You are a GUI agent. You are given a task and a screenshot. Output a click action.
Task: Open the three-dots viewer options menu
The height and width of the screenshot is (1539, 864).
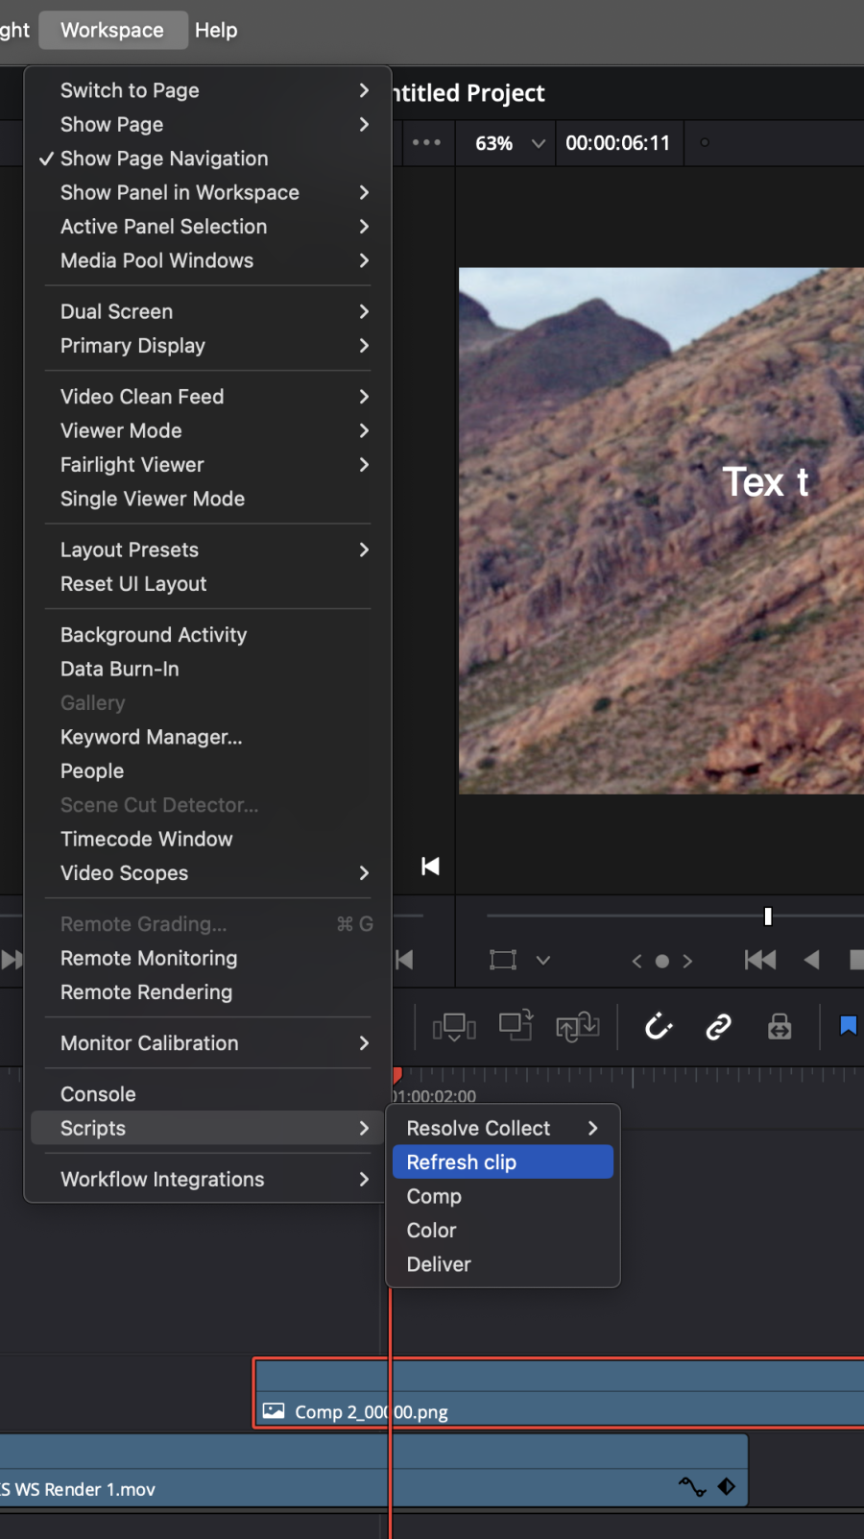(x=426, y=142)
